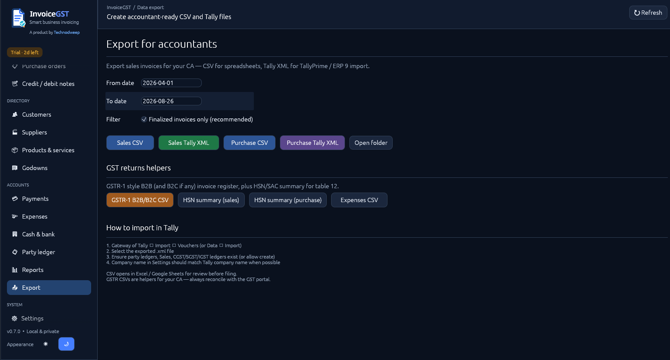Click the Trial 2d left badge

click(25, 52)
